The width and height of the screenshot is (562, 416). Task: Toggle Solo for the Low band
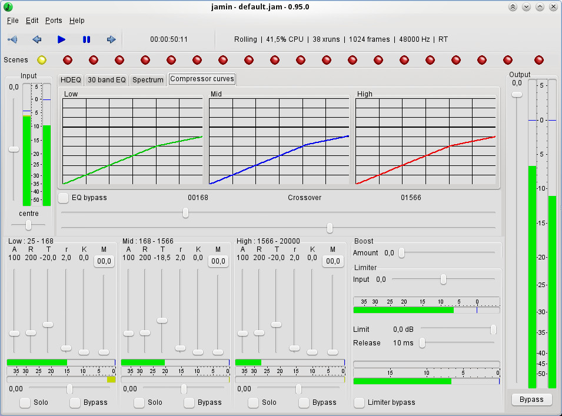point(25,402)
